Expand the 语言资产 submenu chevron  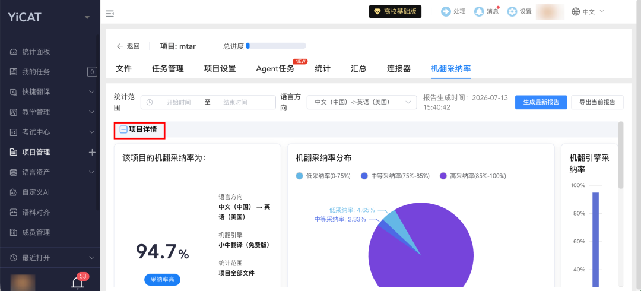pyautogui.click(x=91, y=172)
